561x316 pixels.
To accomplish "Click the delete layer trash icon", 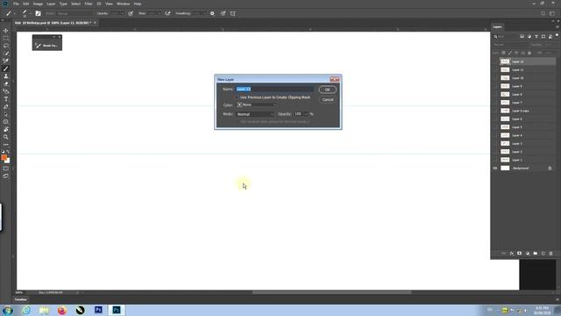I will point(550,254).
